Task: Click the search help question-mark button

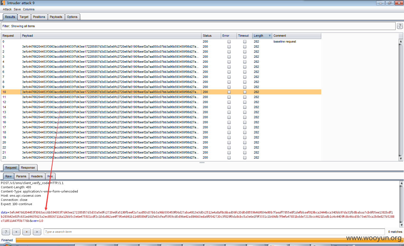Action: (x=6, y=232)
